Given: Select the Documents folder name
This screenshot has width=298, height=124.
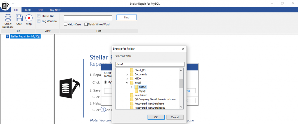Looking at the screenshot, I should click(x=141, y=74).
